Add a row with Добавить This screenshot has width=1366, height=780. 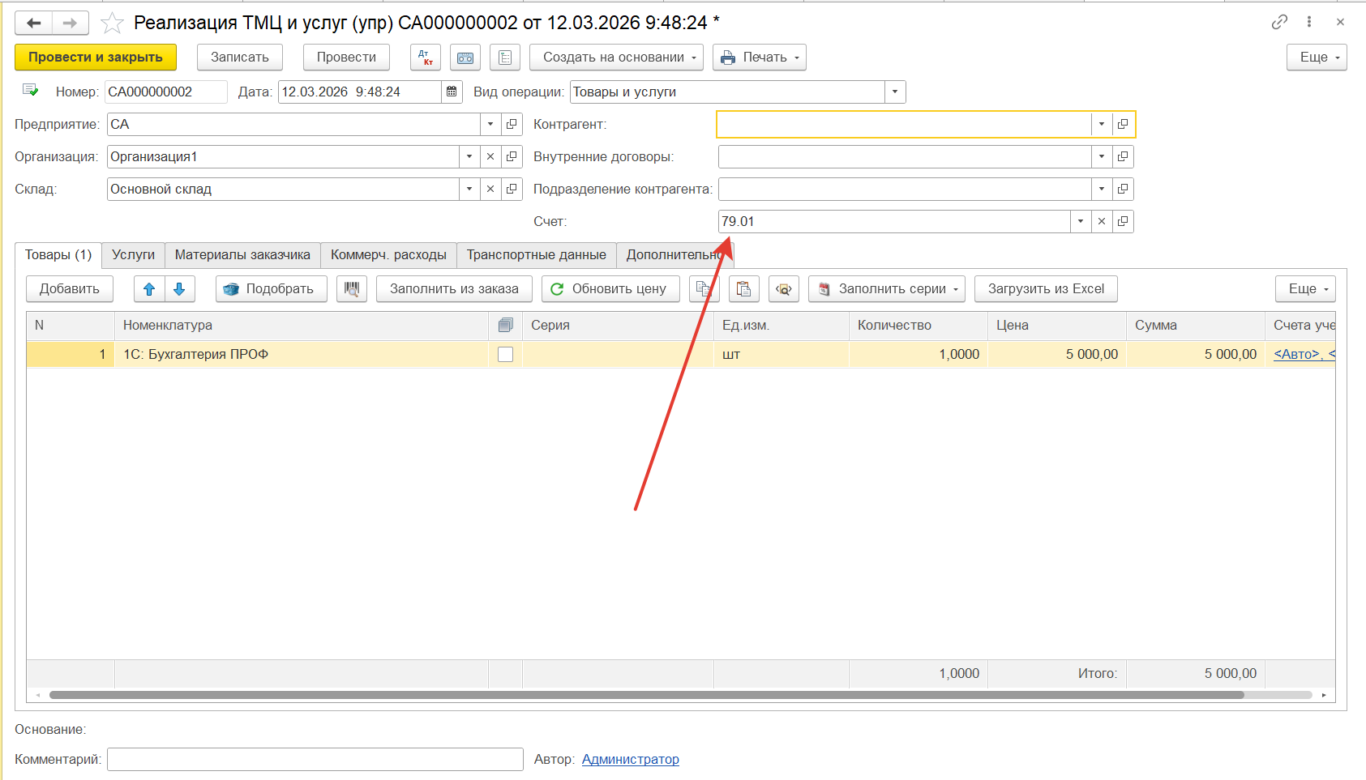70,289
